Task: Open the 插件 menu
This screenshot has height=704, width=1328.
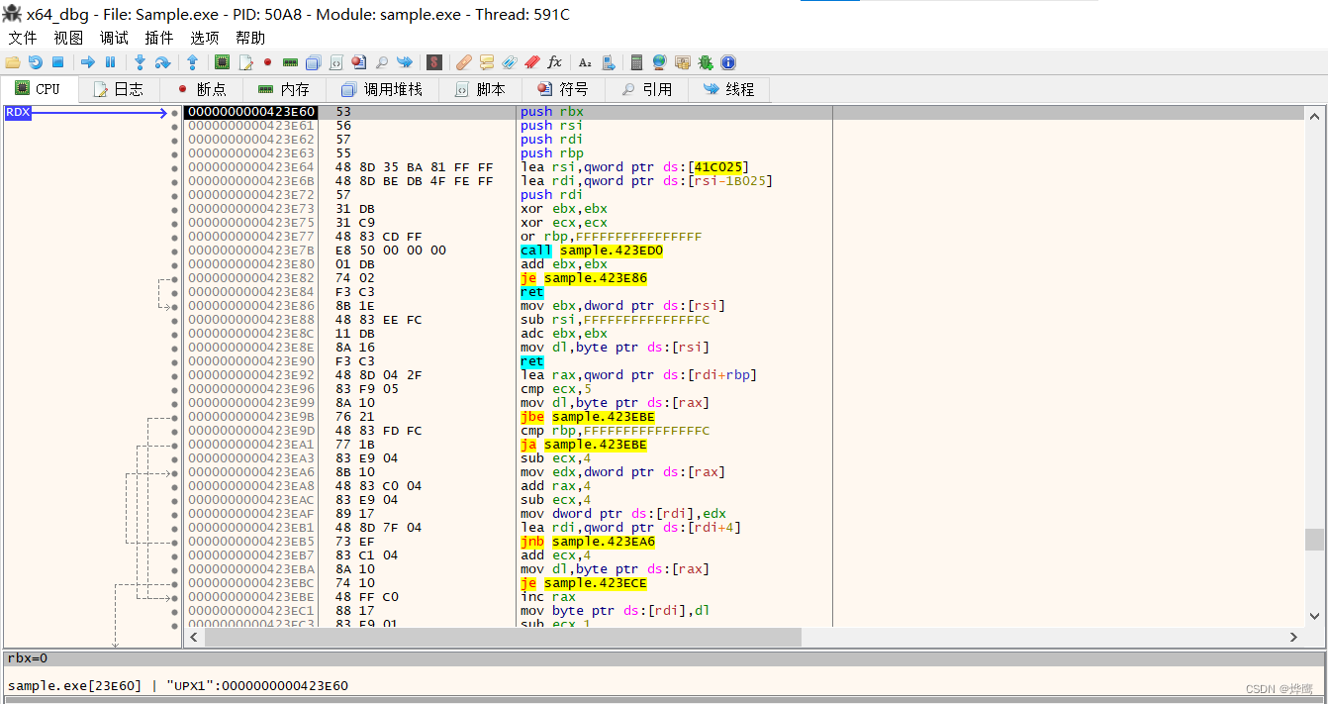Action: tap(159, 38)
